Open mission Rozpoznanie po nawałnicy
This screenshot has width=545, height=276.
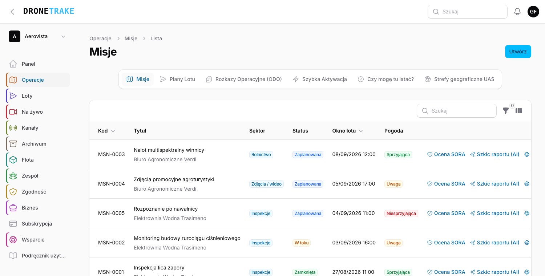click(x=166, y=209)
